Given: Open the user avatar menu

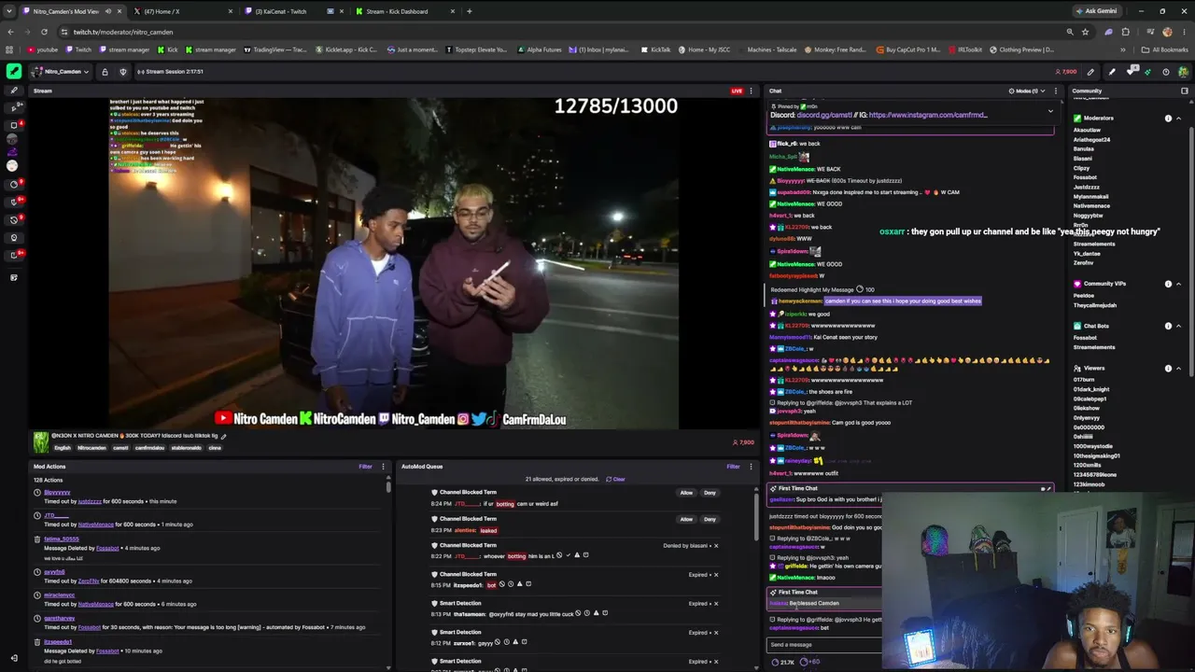Looking at the screenshot, I should tap(1183, 72).
